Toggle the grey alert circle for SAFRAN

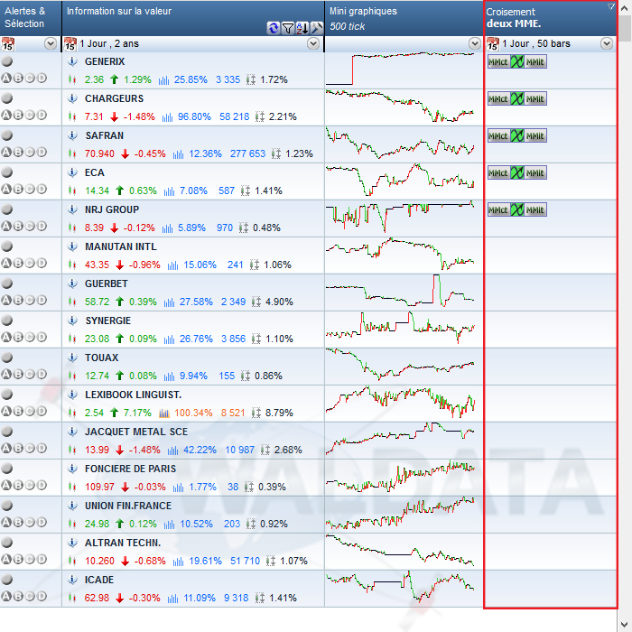point(7,135)
